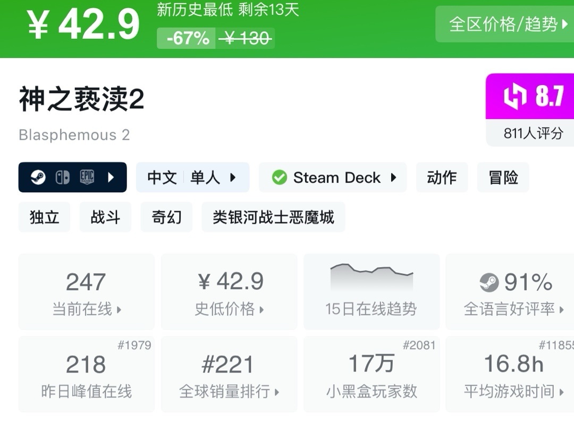
Task: Open the 独立 tag
Action: click(x=44, y=217)
